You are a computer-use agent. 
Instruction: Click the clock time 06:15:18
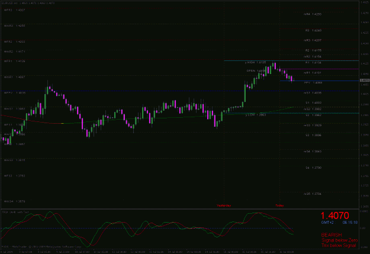point(350,223)
